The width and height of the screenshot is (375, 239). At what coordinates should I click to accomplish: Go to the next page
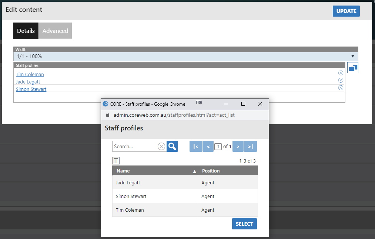pos(238,147)
